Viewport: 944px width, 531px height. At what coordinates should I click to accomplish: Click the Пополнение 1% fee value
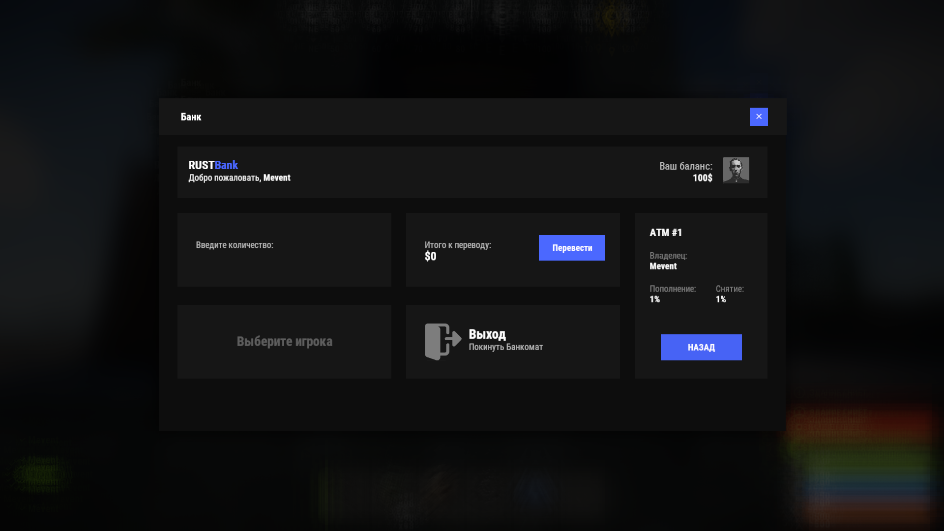654,299
